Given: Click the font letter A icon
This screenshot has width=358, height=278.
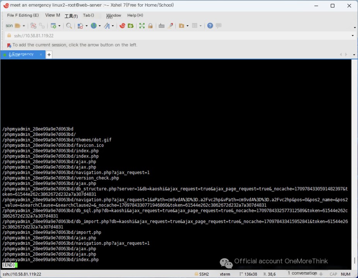Looking at the screenshot, I should click(x=107, y=26).
